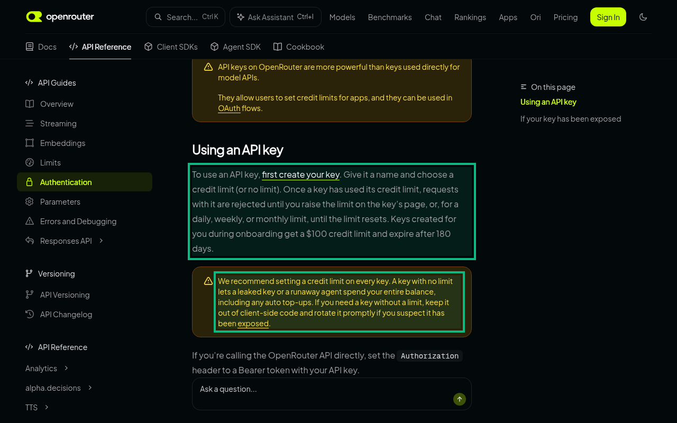This screenshot has height=423, width=677.
Task: Jump to 'Using an API key' section
Action: (548, 102)
